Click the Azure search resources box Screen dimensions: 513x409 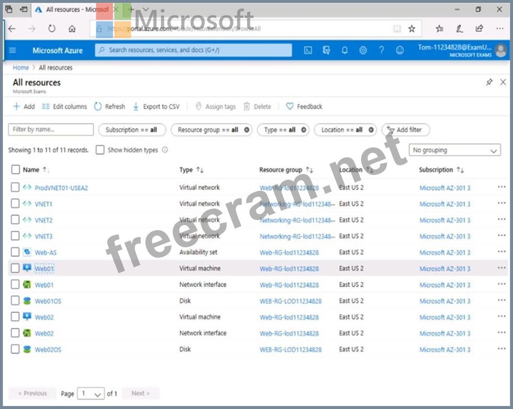tap(194, 50)
